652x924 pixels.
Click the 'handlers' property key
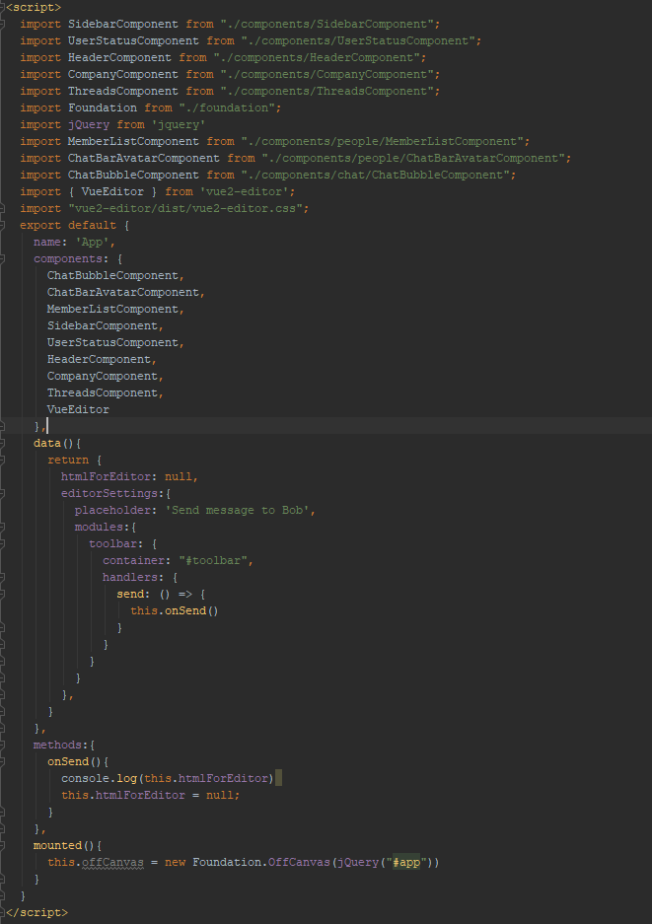click(x=130, y=577)
